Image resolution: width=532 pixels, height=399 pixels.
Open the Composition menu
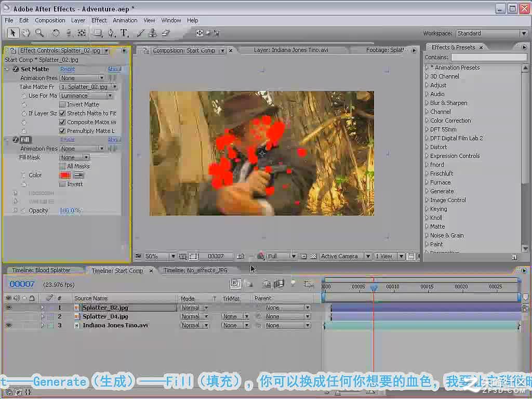coord(50,20)
